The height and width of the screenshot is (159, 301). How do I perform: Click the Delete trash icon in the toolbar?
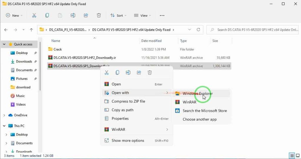pos(99,15)
